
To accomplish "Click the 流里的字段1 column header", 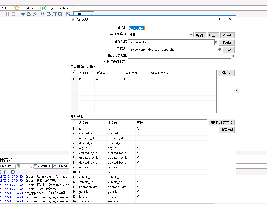I will click(135, 73).
